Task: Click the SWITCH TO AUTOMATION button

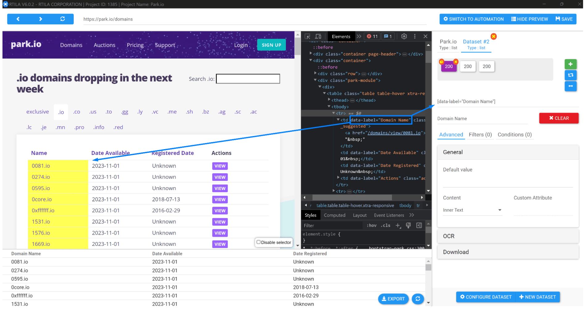Action: pos(473,19)
